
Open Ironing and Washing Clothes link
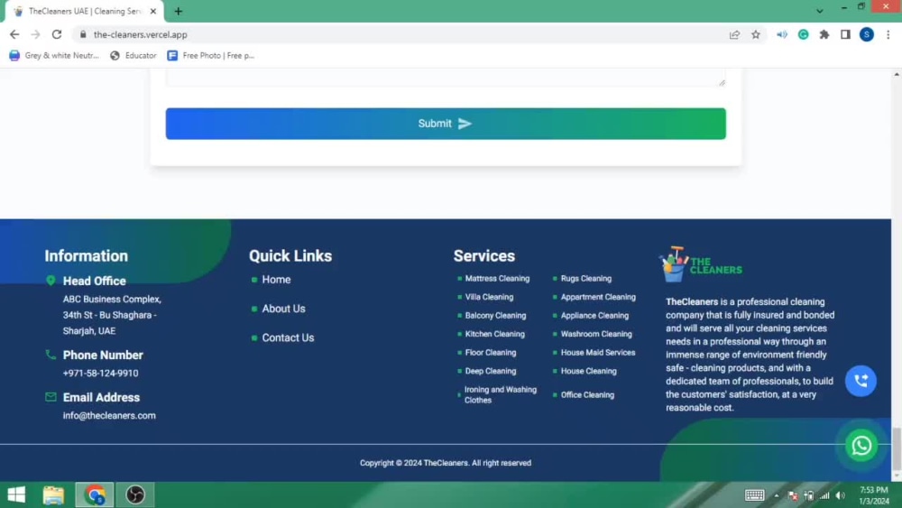[x=500, y=394]
